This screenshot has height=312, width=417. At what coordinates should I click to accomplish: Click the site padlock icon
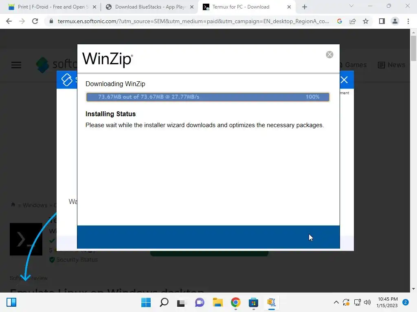51,21
